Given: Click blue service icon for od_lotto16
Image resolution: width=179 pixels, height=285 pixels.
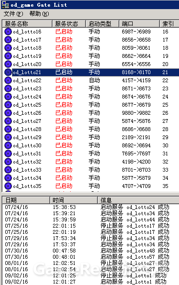Looking at the screenshot, I should click(8, 32).
